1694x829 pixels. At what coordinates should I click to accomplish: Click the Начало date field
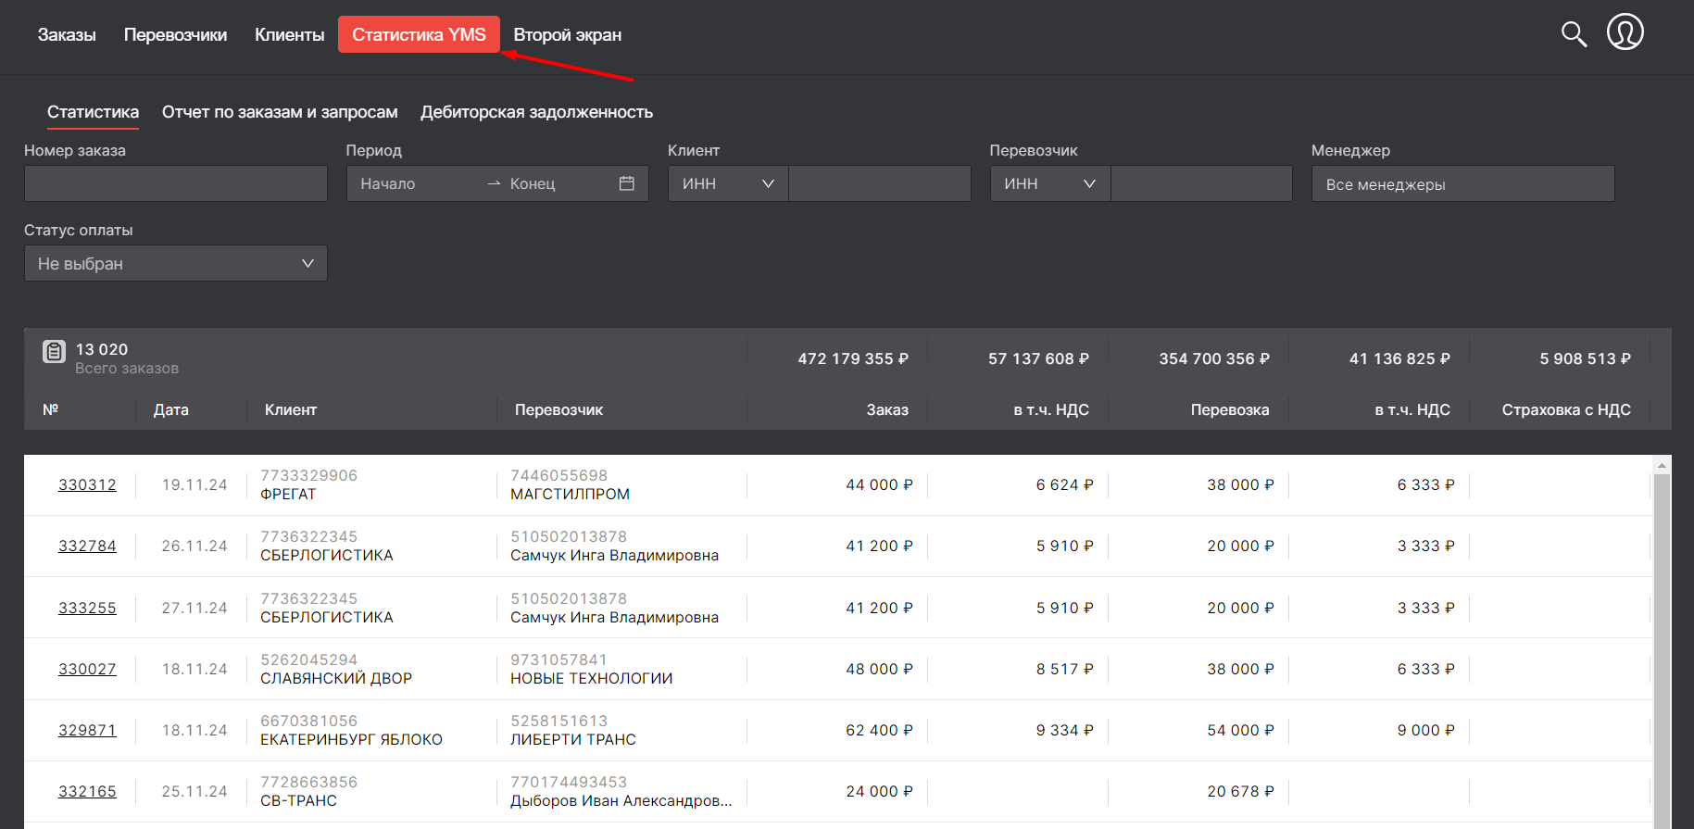coord(417,183)
